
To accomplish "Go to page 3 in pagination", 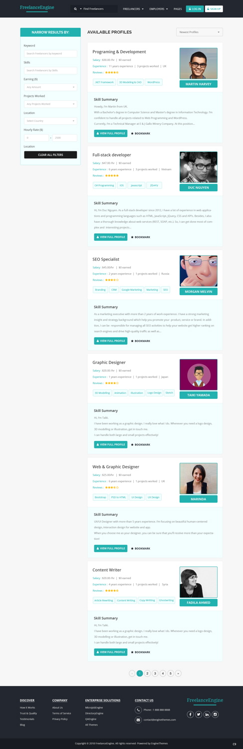I will 155,674.
